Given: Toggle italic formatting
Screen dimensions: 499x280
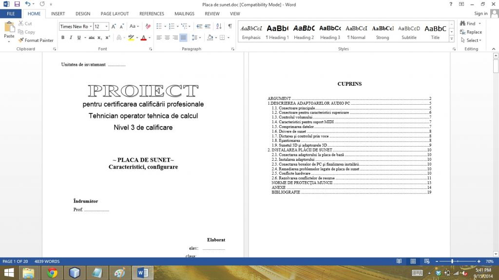Looking at the screenshot, I should tap(71, 37).
